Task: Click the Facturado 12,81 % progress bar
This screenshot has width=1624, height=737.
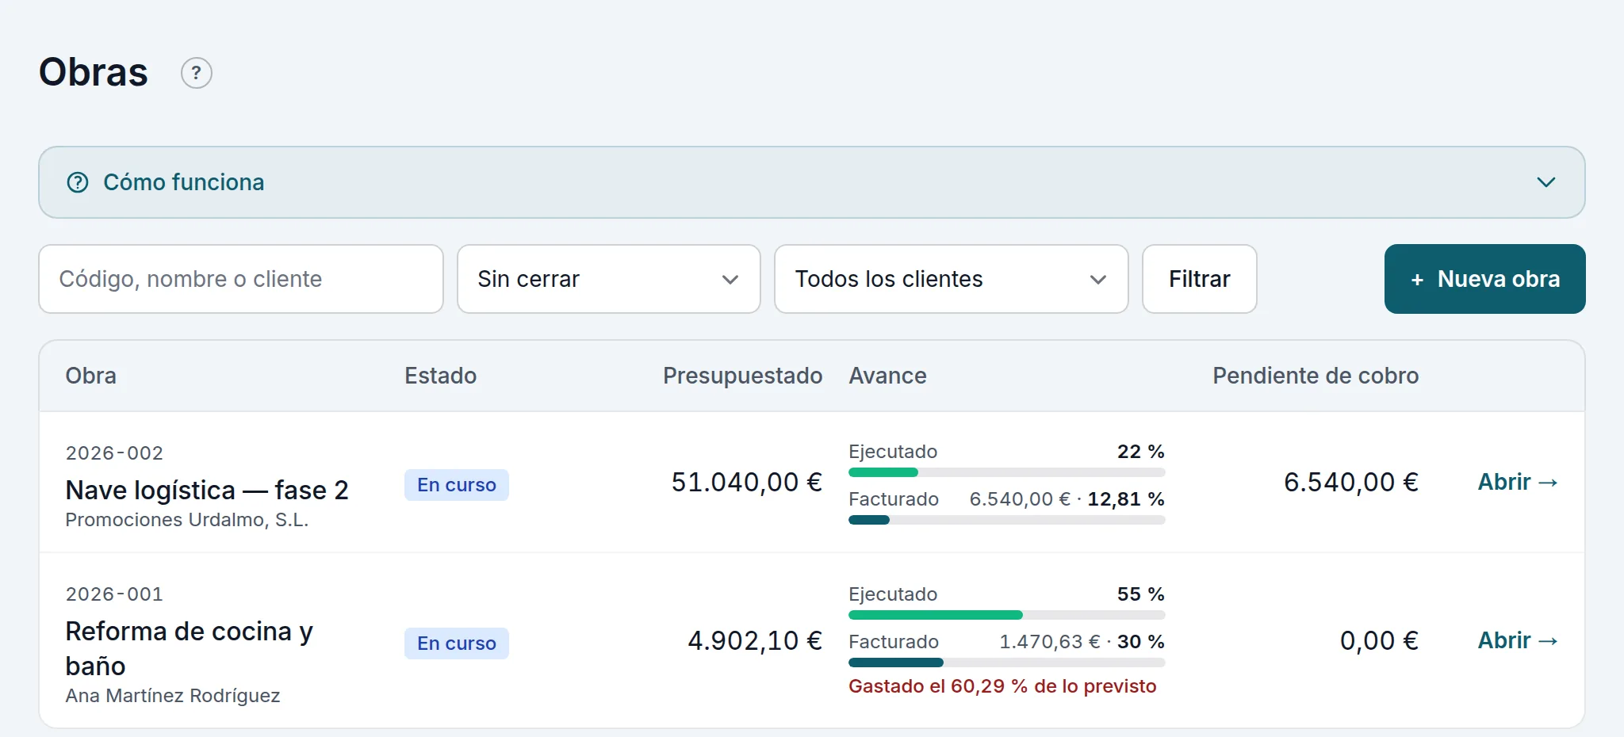Action: tap(1007, 520)
